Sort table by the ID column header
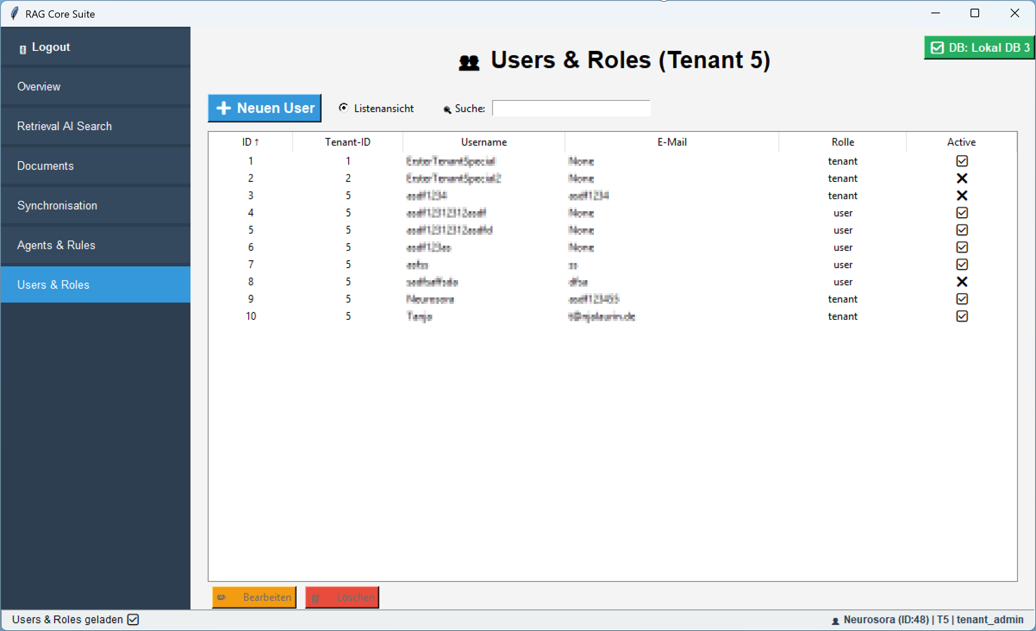1036x631 pixels. (250, 142)
